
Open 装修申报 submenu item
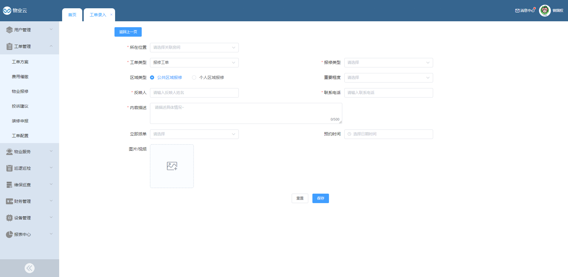point(30,121)
